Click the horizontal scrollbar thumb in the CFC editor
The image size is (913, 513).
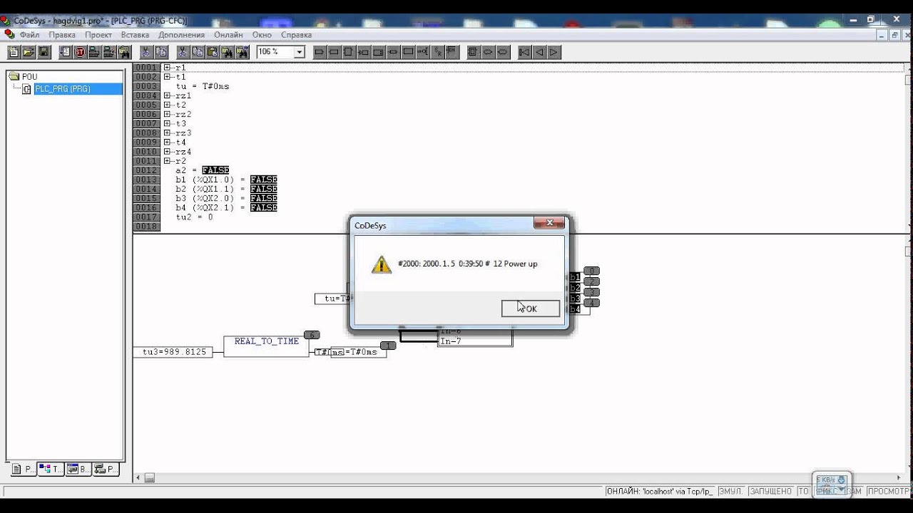pyautogui.click(x=150, y=478)
